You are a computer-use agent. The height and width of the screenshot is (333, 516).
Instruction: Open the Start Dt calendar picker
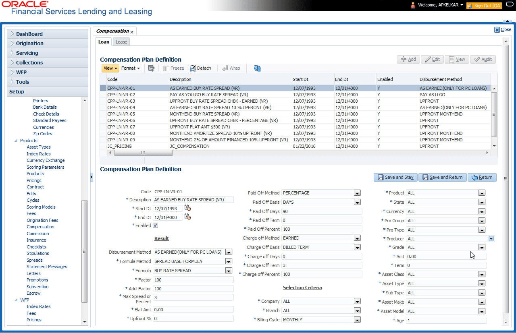pos(187,208)
